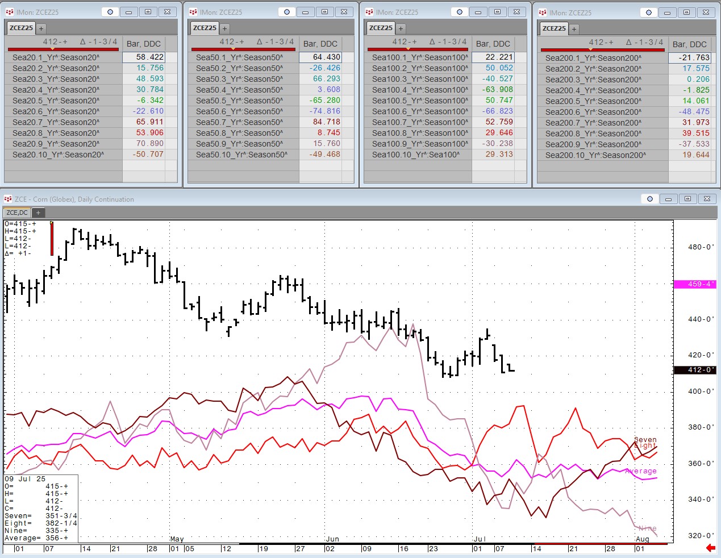The image size is (721, 558).
Task: Add new tab in the Season50 IMon window
Action: click(x=224, y=28)
